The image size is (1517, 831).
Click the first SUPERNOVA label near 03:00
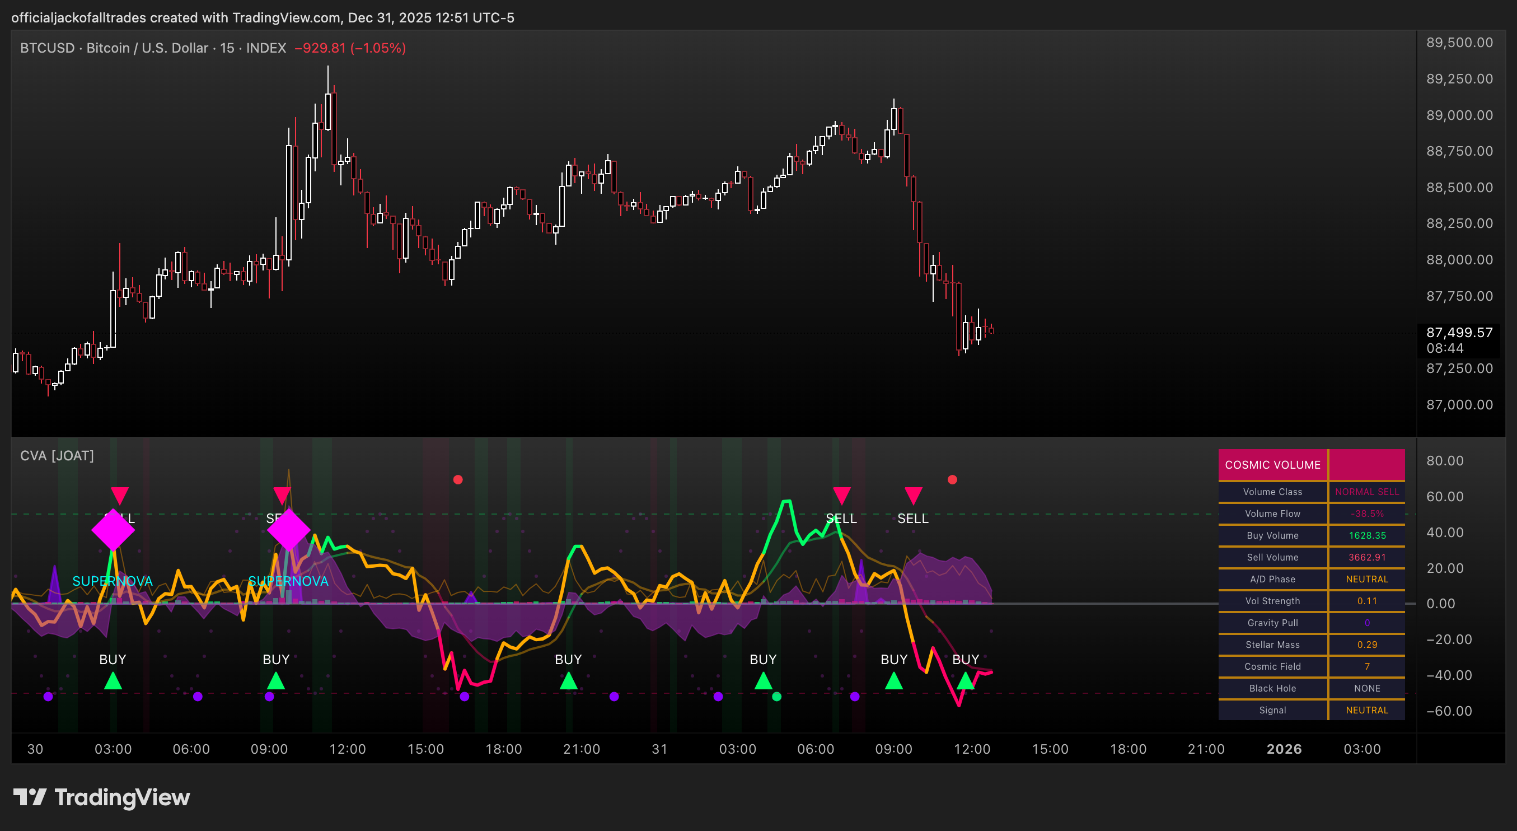pyautogui.click(x=113, y=581)
